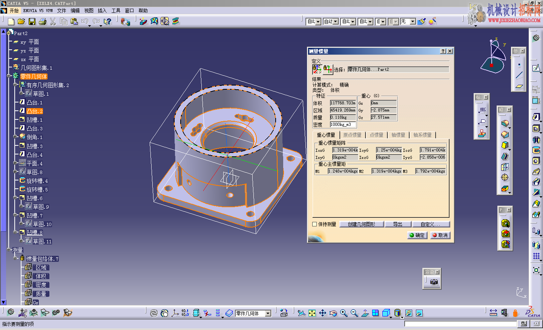The width and height of the screenshot is (543, 330).
Task: Open a file with the folder icon
Action: (21, 21)
